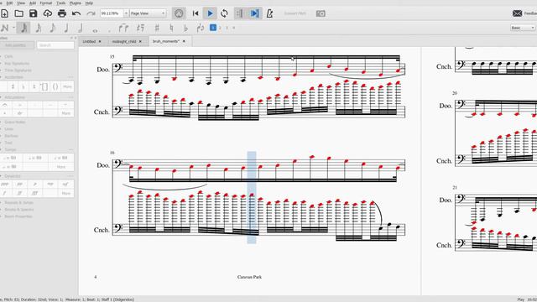Screen dimensions: 537x302
Task: Add a tie between notes
Action: tap(123, 28)
